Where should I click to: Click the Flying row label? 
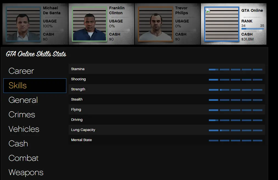(76, 110)
